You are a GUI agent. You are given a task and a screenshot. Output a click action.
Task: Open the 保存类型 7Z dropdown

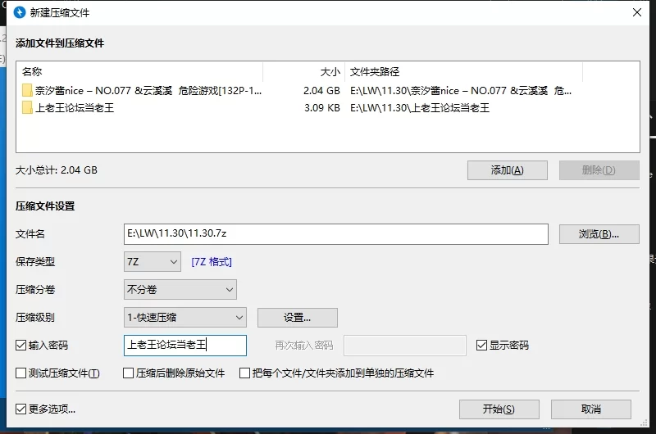pos(153,261)
